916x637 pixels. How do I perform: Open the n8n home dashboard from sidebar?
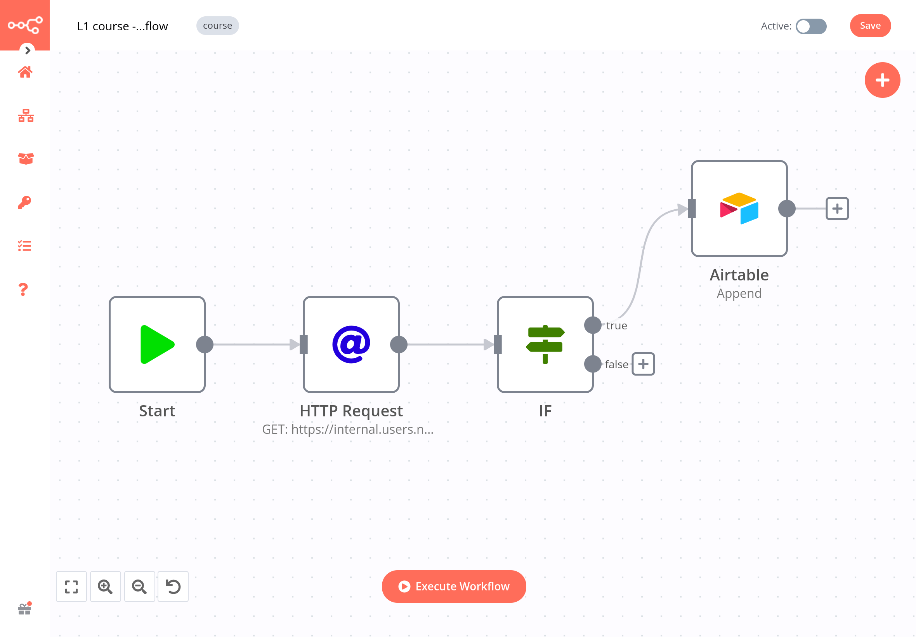pyautogui.click(x=25, y=72)
